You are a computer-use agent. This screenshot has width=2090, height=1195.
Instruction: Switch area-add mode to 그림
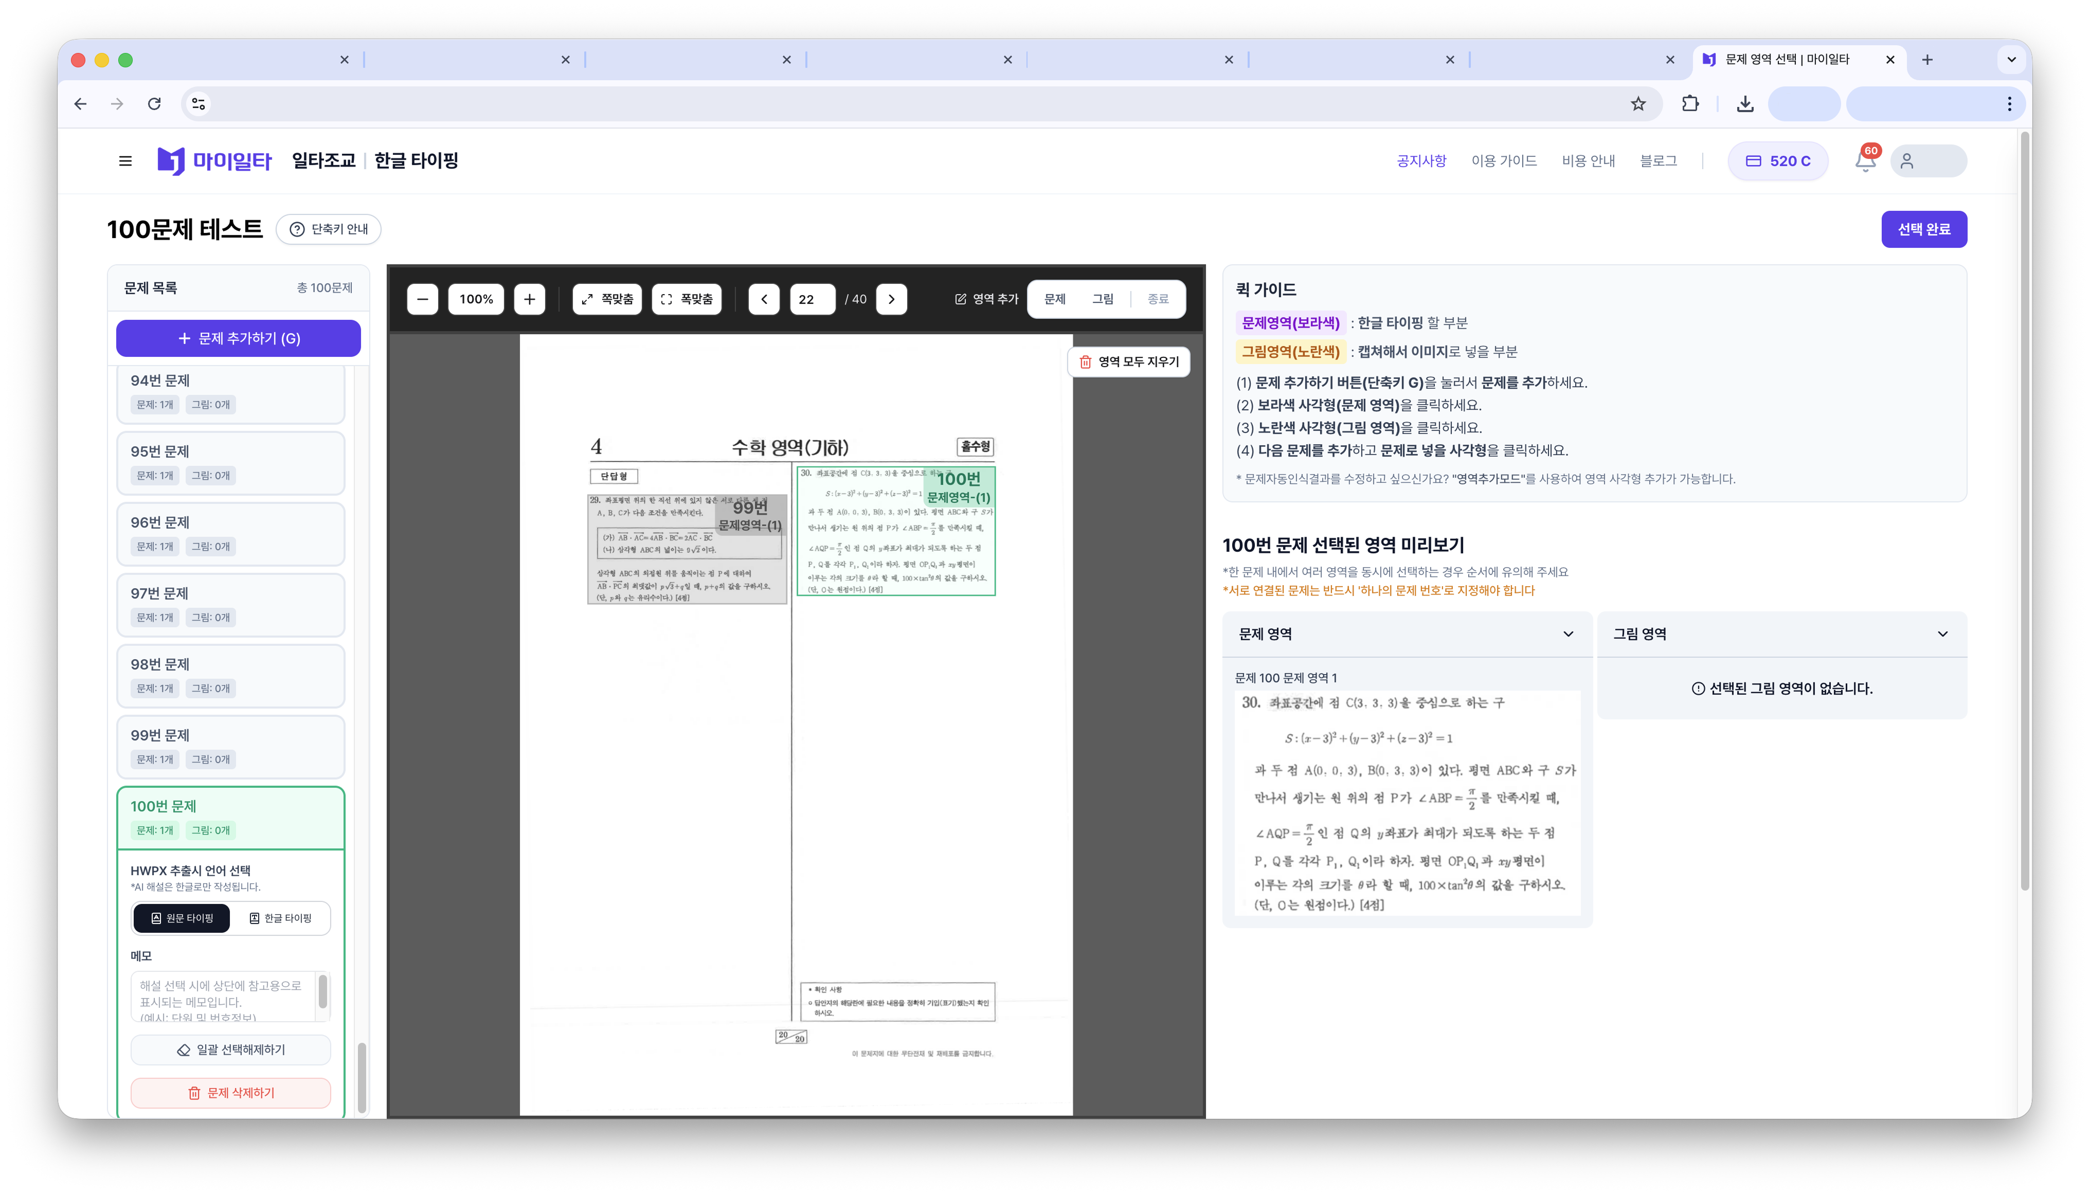(x=1103, y=299)
